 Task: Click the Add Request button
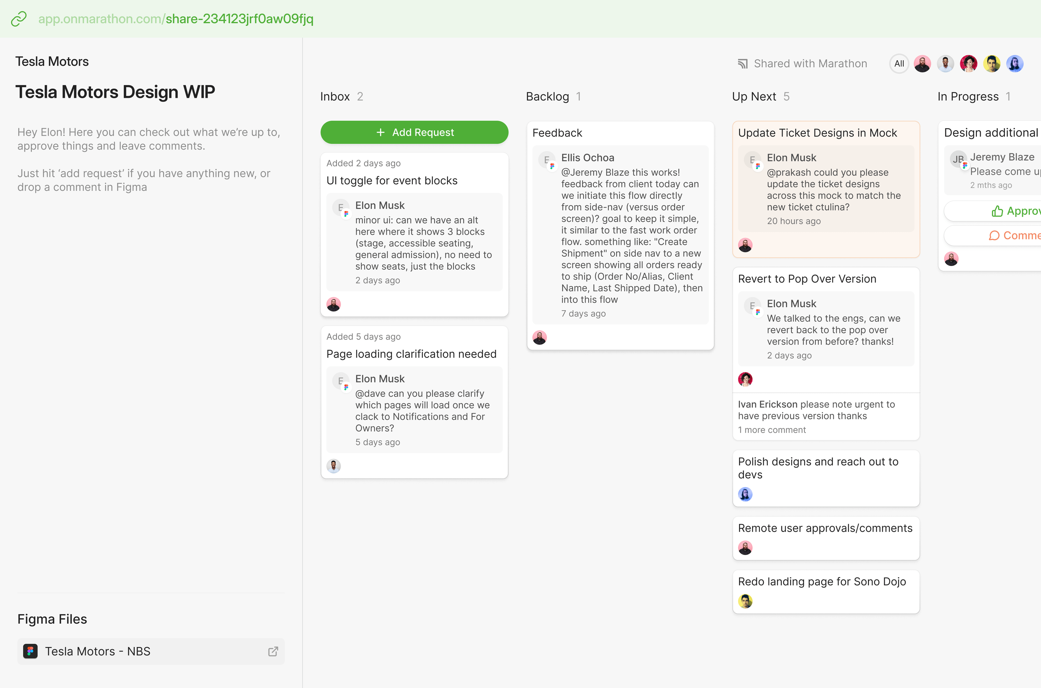tap(414, 133)
